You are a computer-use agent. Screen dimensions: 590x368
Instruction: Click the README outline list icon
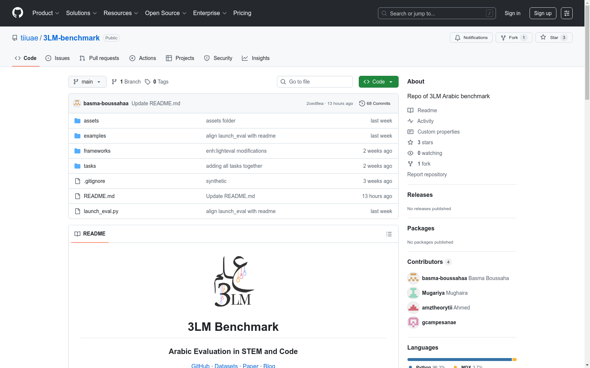tap(389, 234)
